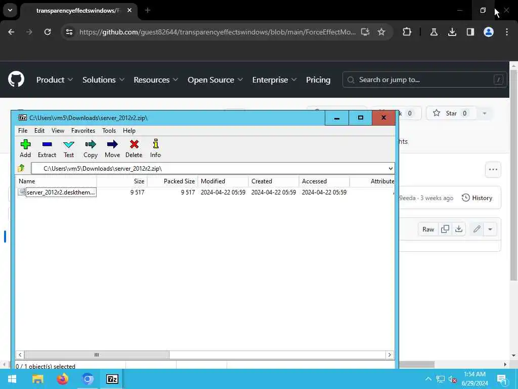Toggle the browser side panel
The width and height of the screenshot is (518, 389).
(470, 32)
